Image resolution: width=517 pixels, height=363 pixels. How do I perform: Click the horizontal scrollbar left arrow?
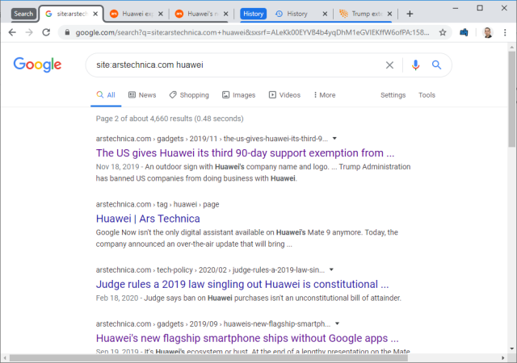(5, 357)
